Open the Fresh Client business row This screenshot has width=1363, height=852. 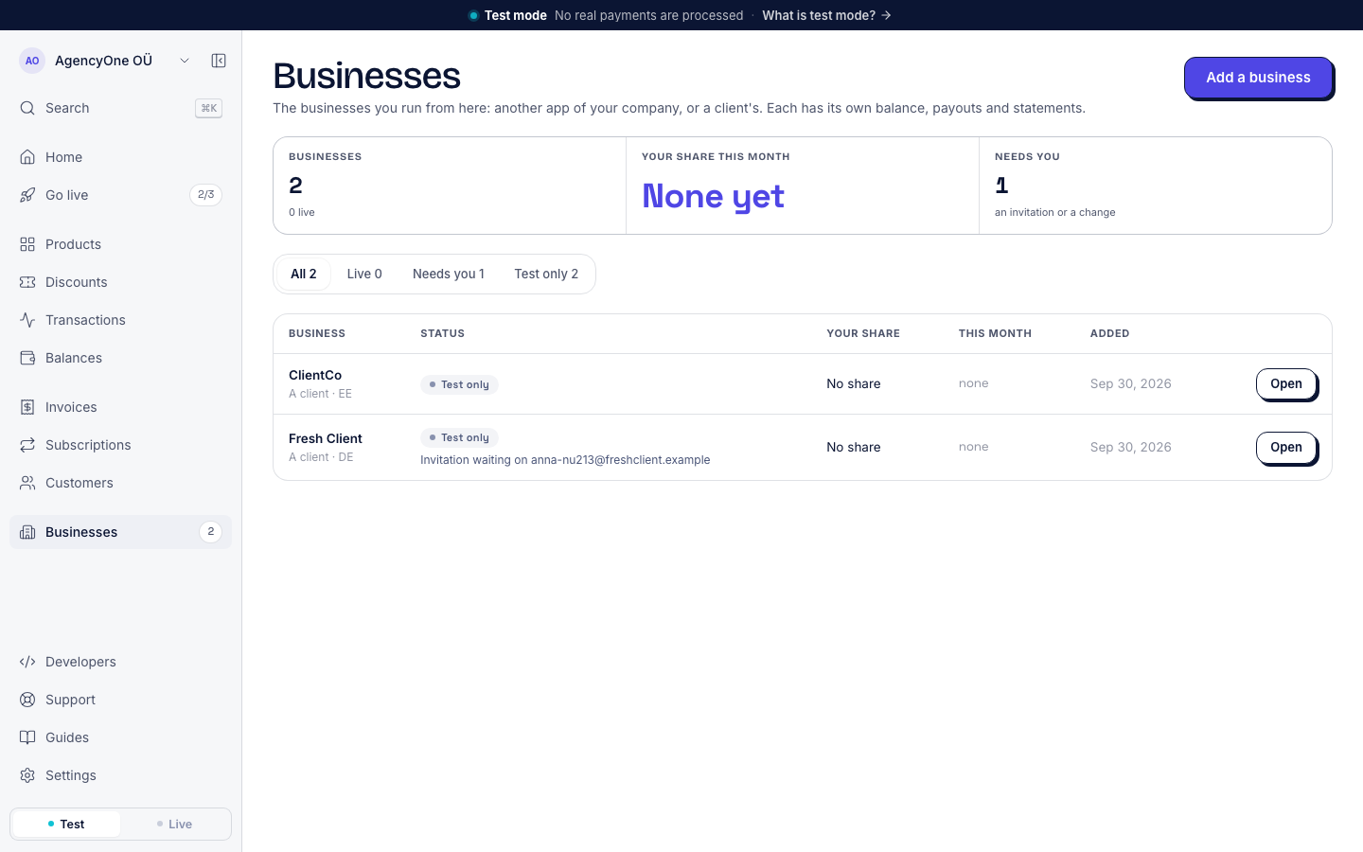[1285, 447]
